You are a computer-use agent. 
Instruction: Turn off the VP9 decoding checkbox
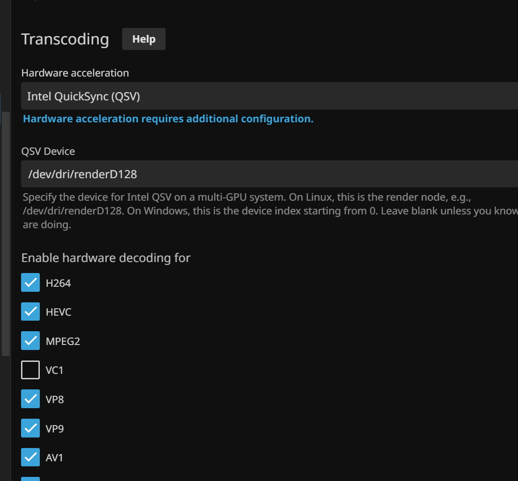[x=31, y=428]
